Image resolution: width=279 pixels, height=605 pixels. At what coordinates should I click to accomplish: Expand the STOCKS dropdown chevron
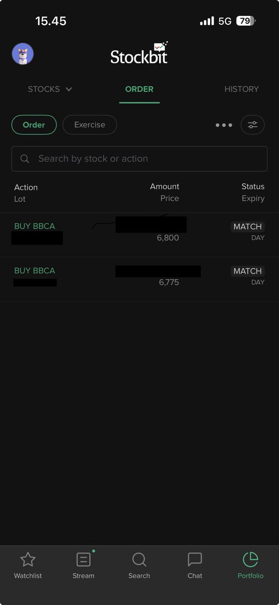tap(69, 89)
